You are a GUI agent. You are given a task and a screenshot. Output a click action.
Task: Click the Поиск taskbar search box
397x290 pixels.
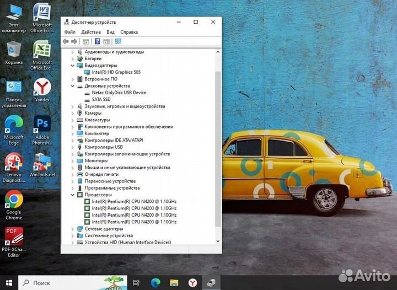[73, 283]
